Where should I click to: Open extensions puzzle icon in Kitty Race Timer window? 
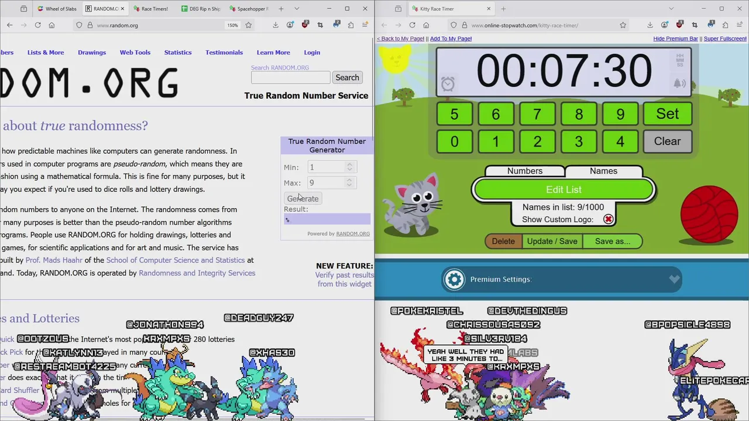pyautogui.click(x=725, y=25)
